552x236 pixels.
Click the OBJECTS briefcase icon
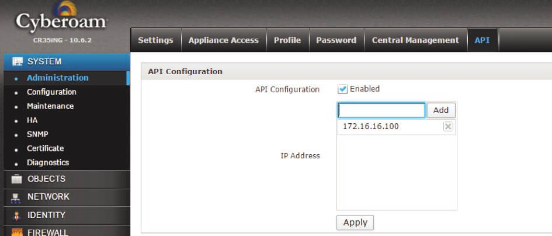point(16,179)
